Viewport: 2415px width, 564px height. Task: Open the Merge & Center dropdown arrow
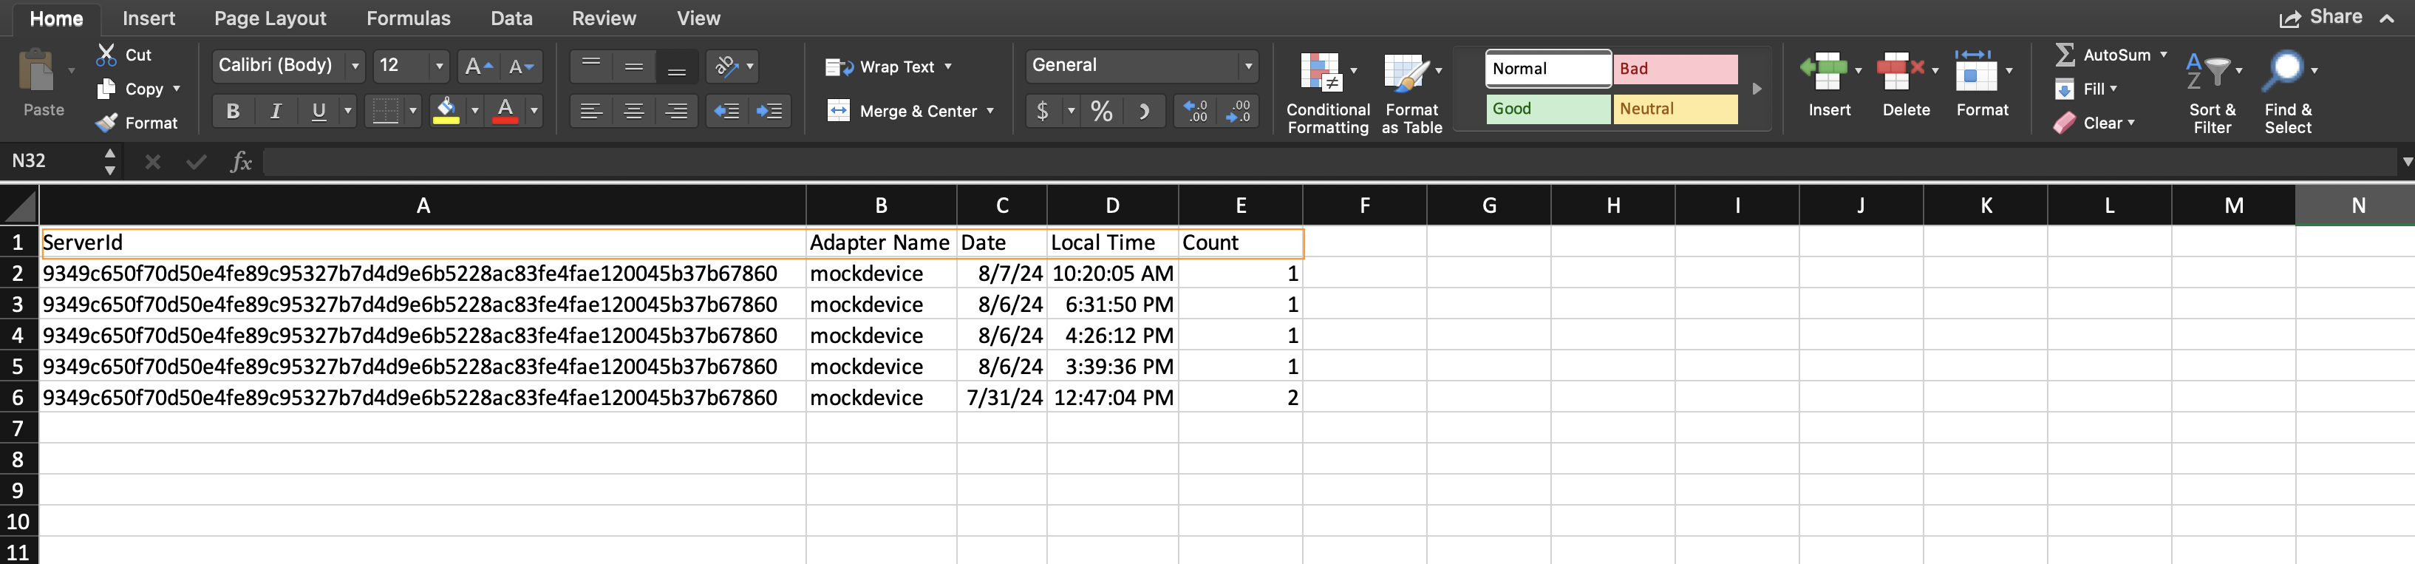coord(990,111)
